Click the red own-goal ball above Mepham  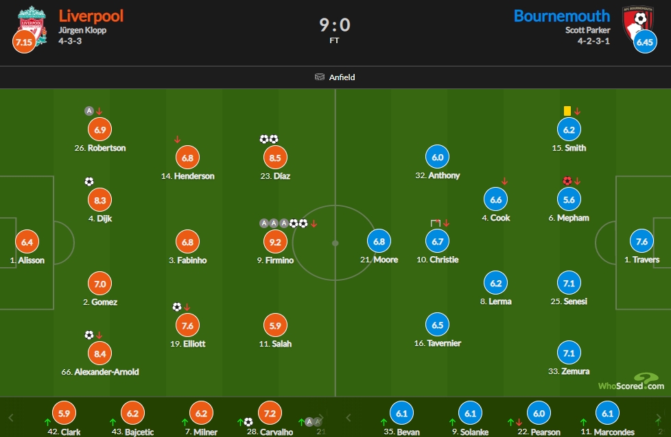(x=567, y=182)
